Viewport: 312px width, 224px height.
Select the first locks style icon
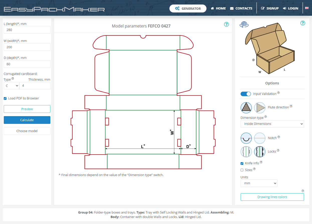(246, 152)
